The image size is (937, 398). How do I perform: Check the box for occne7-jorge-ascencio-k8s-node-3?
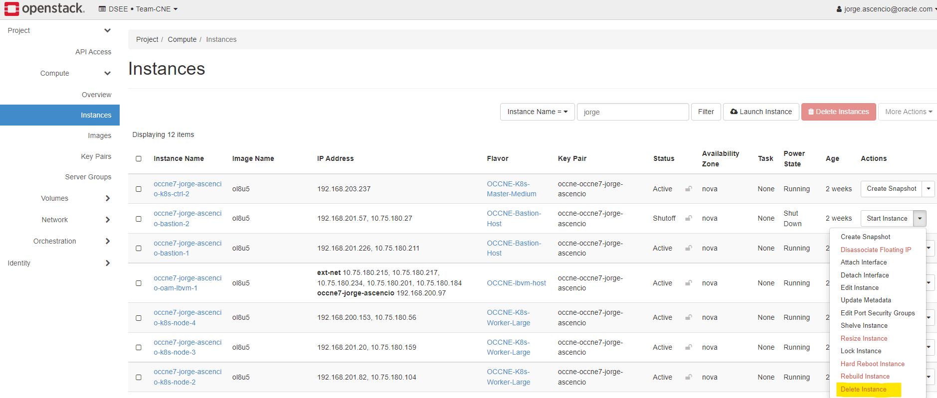(x=139, y=347)
